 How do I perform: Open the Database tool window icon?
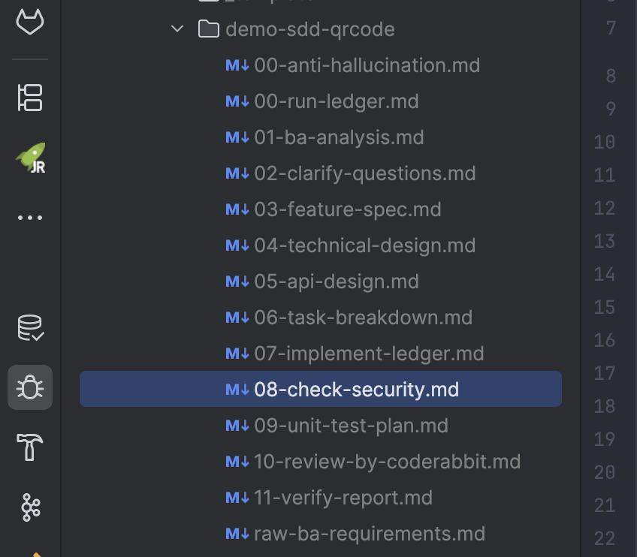pos(30,328)
